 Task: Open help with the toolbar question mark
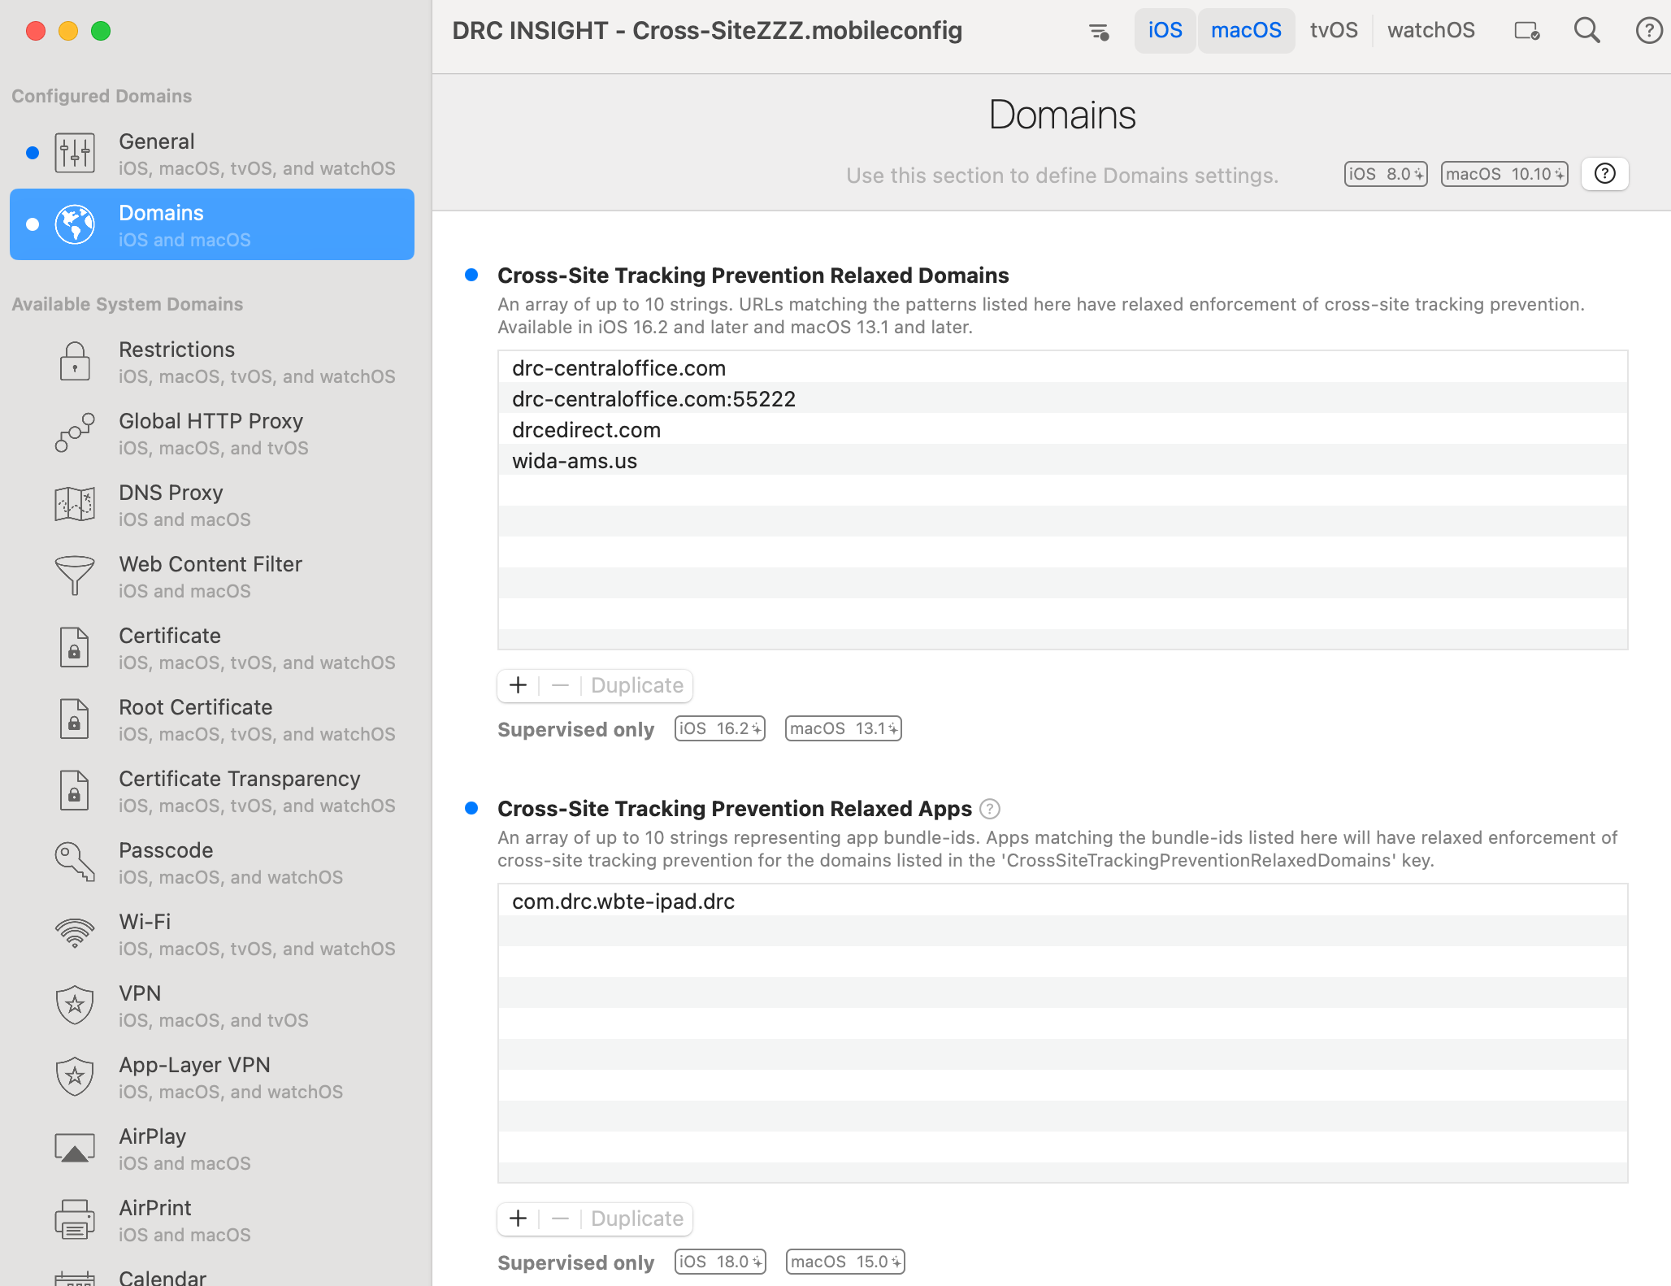click(x=1649, y=31)
